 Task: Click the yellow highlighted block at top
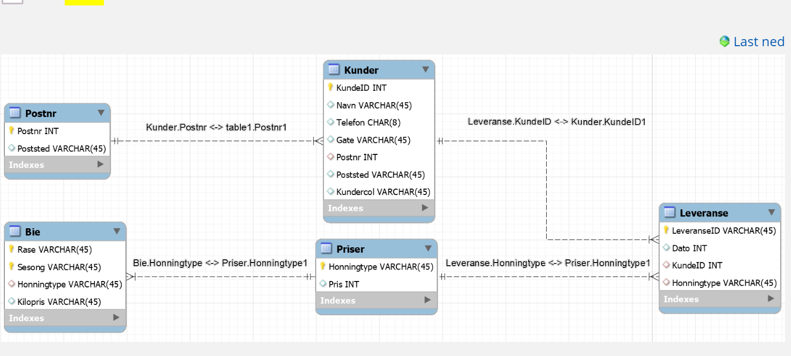coord(84,2)
